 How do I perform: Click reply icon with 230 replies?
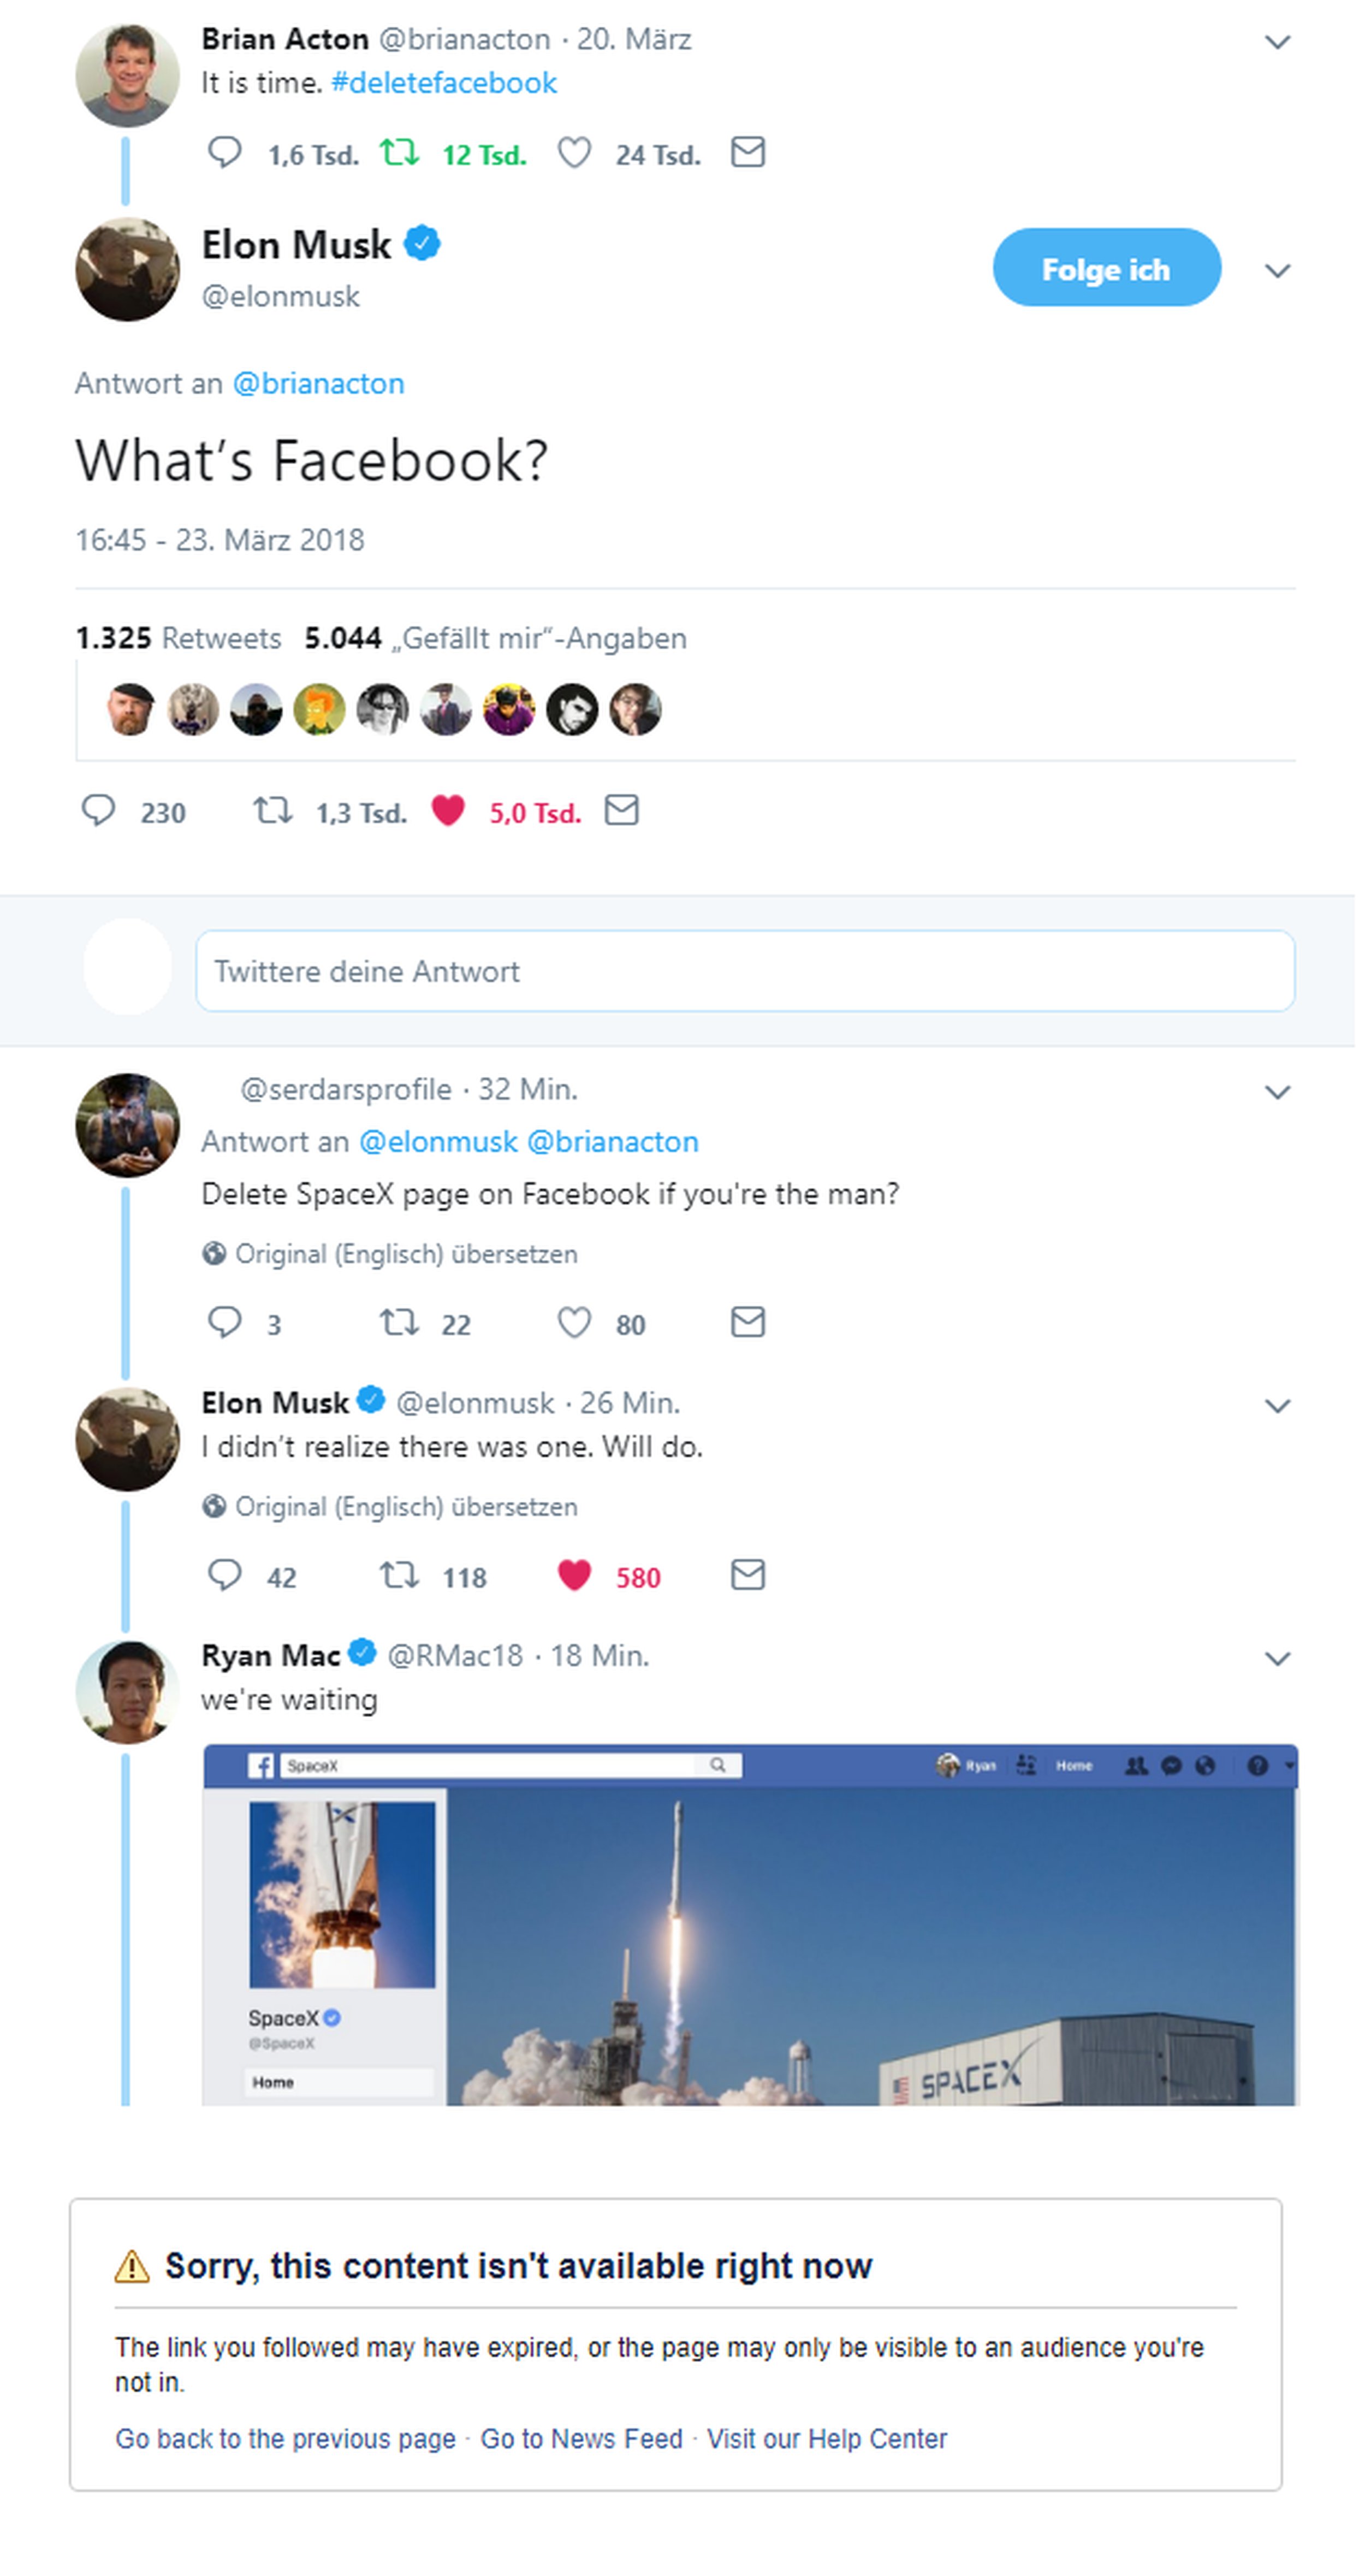tap(98, 811)
